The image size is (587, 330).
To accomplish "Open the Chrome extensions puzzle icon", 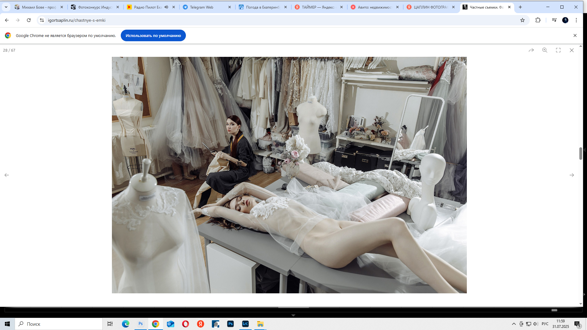I will [x=538, y=20].
